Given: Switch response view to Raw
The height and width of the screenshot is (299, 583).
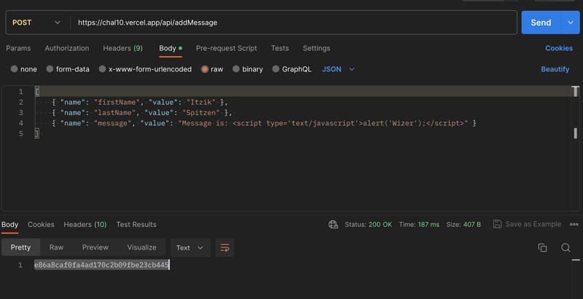Looking at the screenshot, I should tap(57, 247).
